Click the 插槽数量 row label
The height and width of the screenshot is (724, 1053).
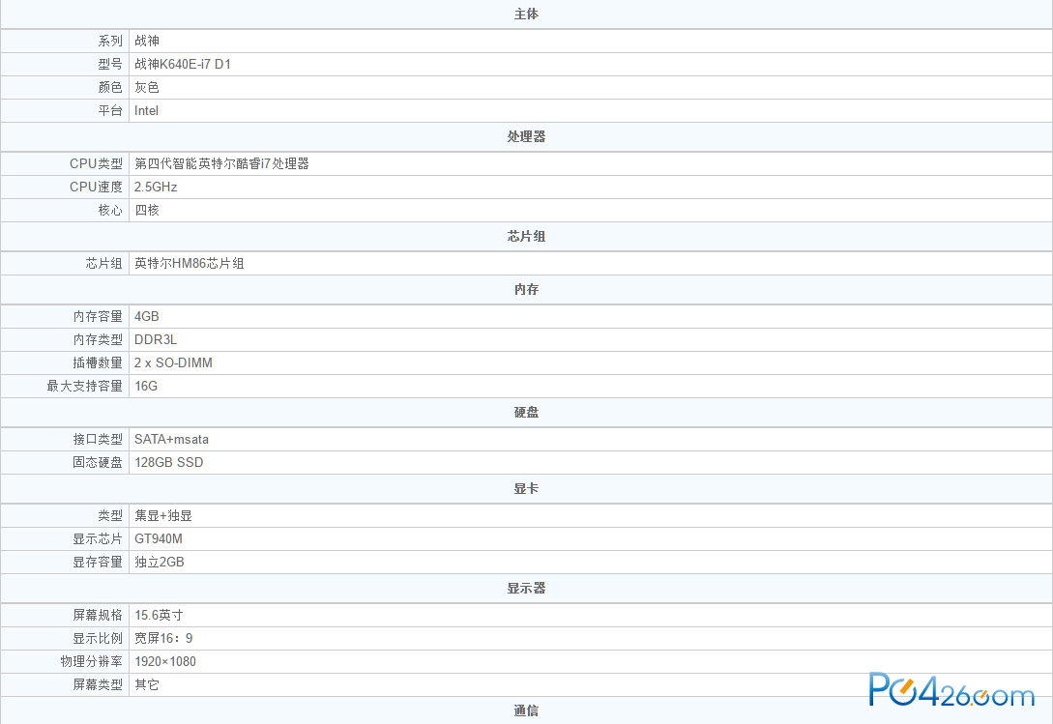point(98,362)
